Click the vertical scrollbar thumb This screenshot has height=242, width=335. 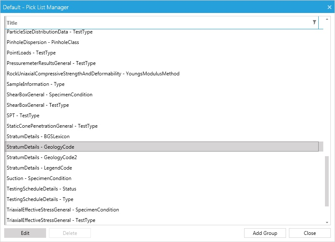point(327,181)
